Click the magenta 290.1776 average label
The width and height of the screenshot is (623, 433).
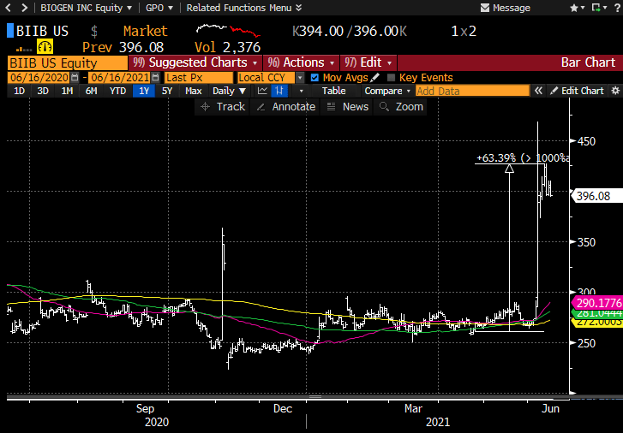[x=597, y=303]
